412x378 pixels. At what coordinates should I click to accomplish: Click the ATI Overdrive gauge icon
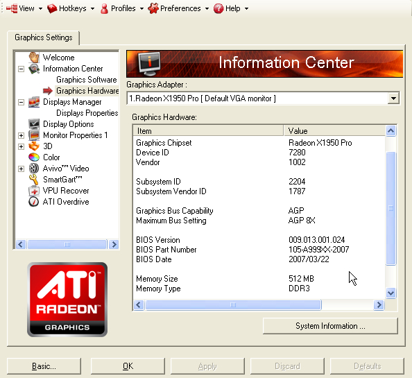[34, 202]
